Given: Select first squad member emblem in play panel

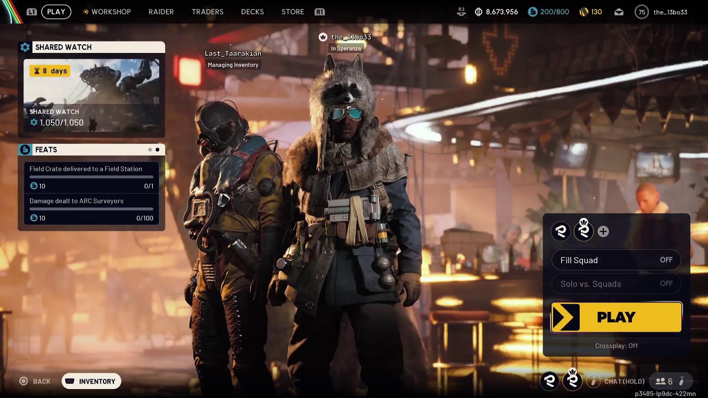Looking at the screenshot, I should pos(561,232).
